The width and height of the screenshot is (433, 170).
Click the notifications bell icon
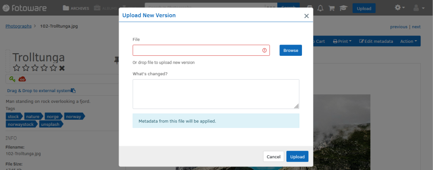click(x=321, y=8)
